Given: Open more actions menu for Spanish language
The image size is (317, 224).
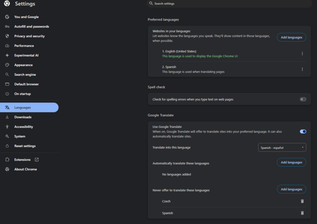Looking at the screenshot, I should tap(302, 69).
